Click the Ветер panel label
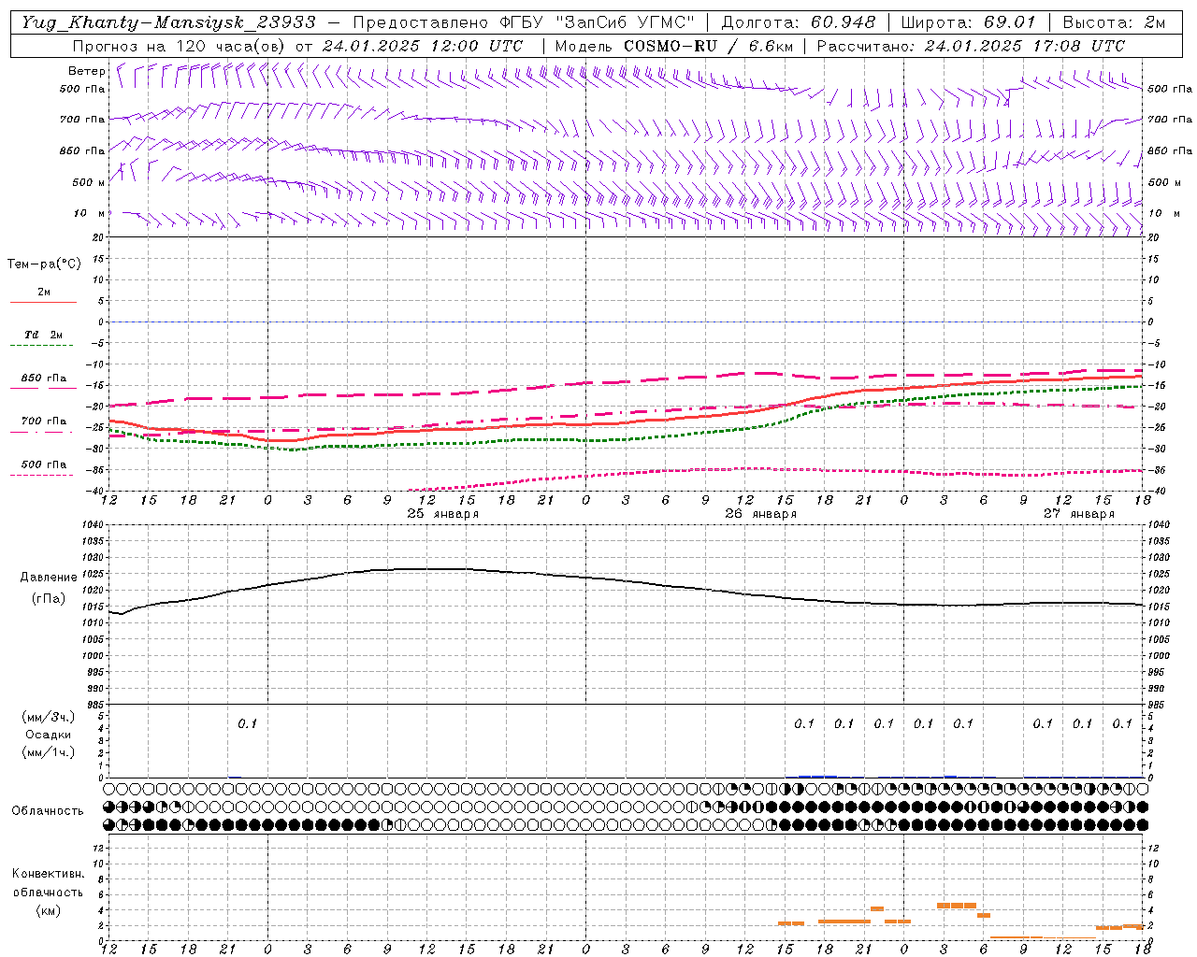Image resolution: width=1197 pixels, height=957 pixels. tap(87, 71)
